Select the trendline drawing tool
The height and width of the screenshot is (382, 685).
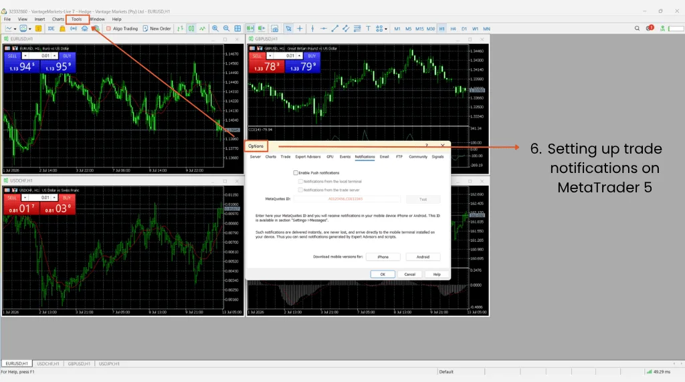pos(334,29)
